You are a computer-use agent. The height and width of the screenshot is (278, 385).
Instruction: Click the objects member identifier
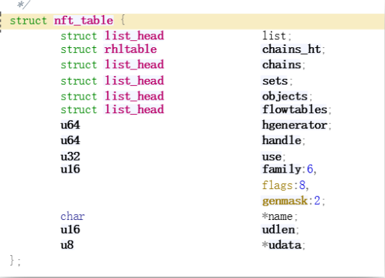285,96
